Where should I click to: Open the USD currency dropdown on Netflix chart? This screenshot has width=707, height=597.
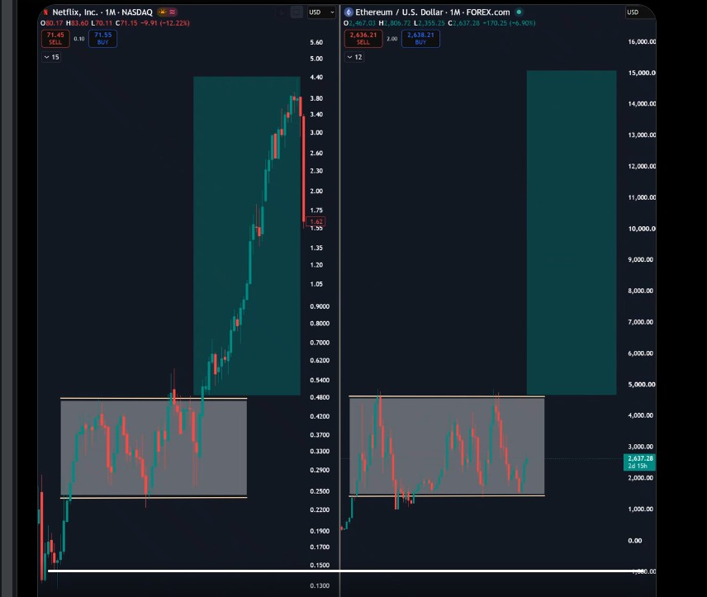click(x=321, y=12)
